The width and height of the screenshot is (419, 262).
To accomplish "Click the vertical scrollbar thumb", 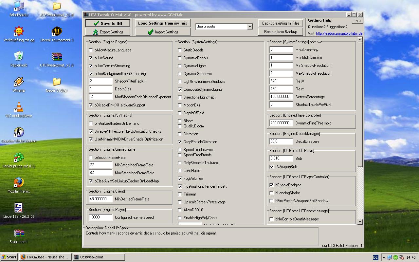I will coord(360,104).
